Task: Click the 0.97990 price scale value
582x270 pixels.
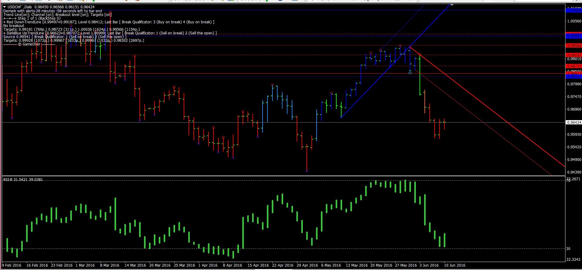Action: click(574, 84)
